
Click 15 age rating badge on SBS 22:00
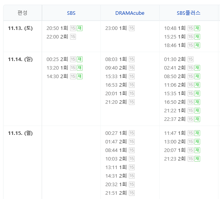(x=73, y=37)
